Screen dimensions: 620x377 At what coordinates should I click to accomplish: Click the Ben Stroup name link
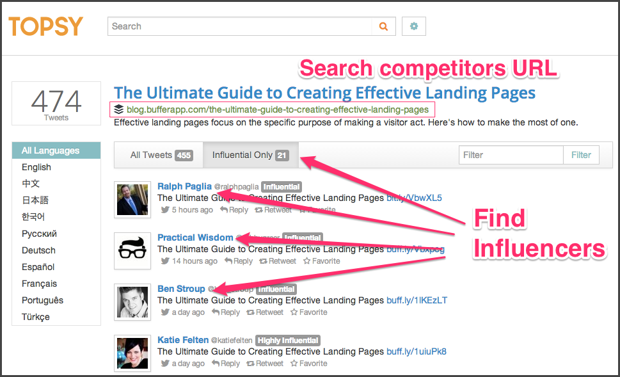[x=181, y=289]
